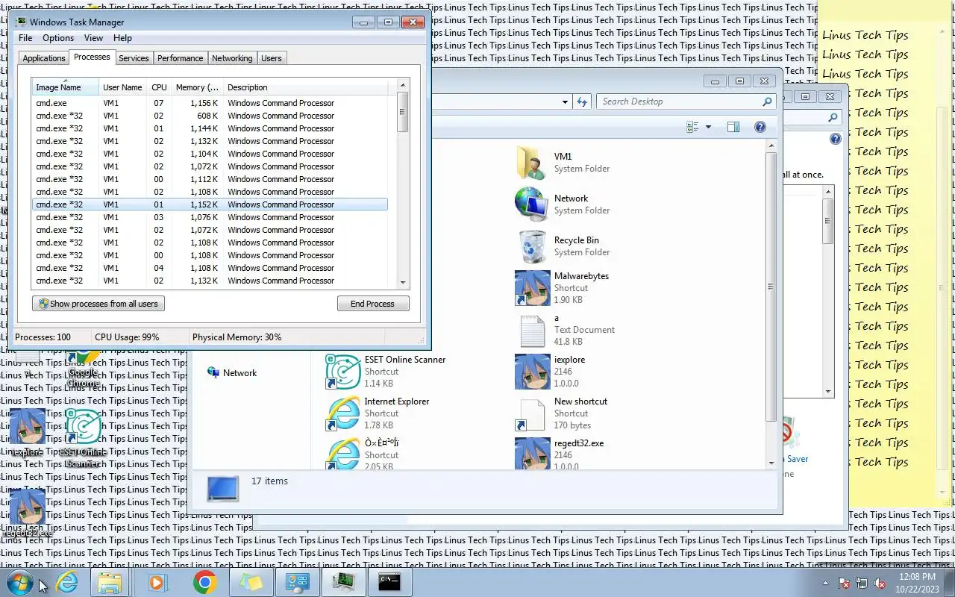Click refresh button beside Explorer address bar
955x597 pixels.
[x=582, y=101]
